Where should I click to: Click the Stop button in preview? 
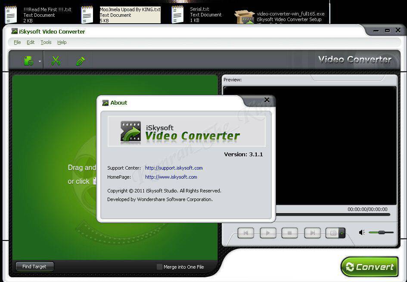(x=290, y=233)
